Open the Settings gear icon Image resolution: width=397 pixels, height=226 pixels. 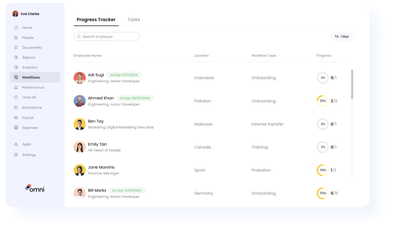[x=16, y=155]
